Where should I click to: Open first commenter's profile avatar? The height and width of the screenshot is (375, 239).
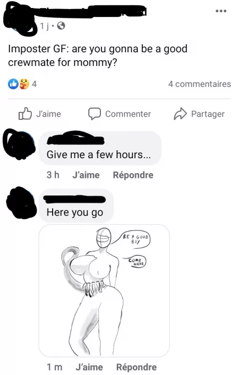tap(19, 144)
